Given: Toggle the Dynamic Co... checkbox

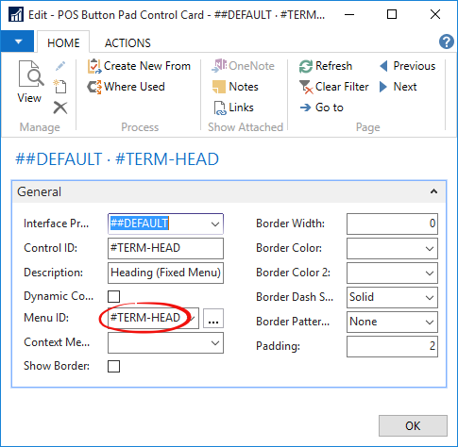Looking at the screenshot, I should click(114, 296).
